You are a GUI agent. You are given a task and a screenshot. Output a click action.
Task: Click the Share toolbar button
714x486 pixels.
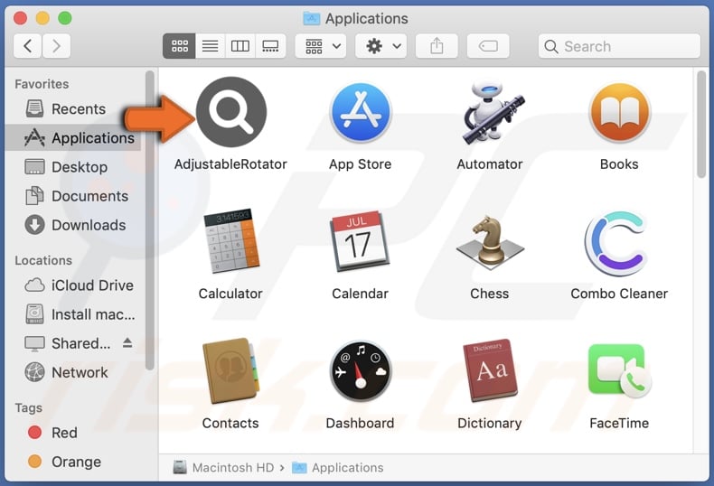tap(437, 46)
